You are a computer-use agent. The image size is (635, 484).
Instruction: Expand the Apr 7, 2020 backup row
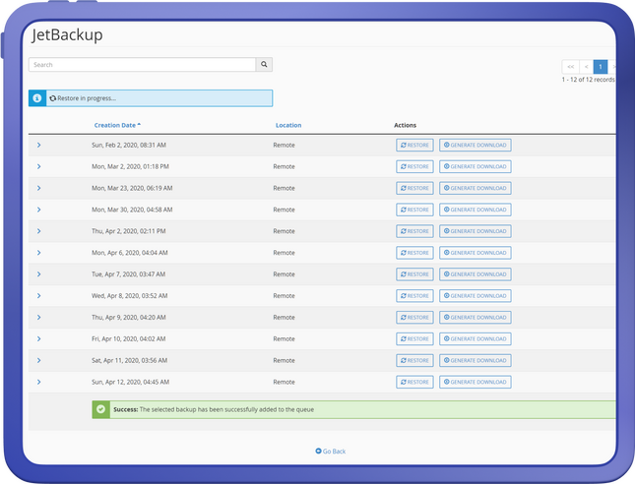click(38, 274)
